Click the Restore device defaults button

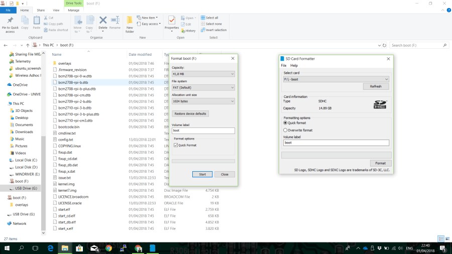click(190, 114)
